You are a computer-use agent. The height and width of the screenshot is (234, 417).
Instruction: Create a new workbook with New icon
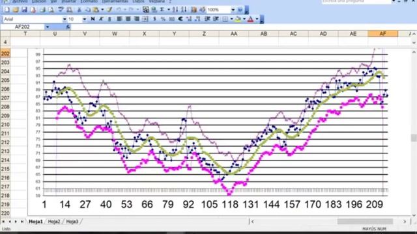coord(7,10)
